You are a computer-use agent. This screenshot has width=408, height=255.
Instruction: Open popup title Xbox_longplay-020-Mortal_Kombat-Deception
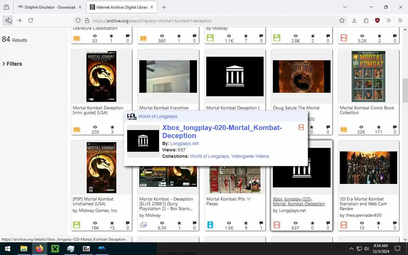(x=222, y=131)
